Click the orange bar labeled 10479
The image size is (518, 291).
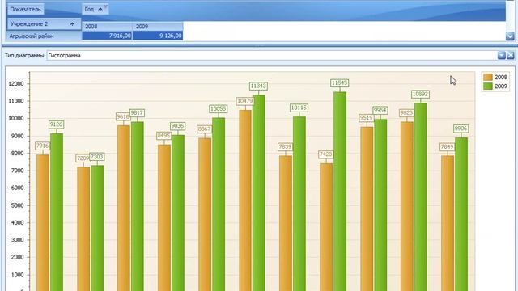point(245,200)
